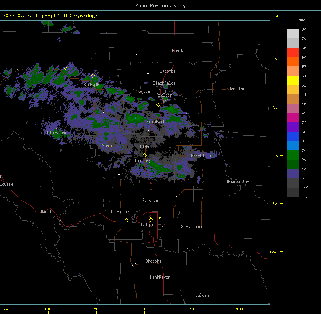Click the Strathmore city label
This screenshot has height=314, width=321.
192,227
